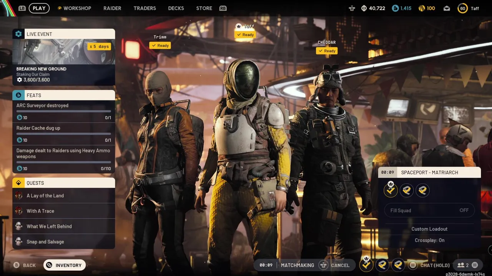Click the LB shoulder-button icon in top bar

click(x=22, y=8)
